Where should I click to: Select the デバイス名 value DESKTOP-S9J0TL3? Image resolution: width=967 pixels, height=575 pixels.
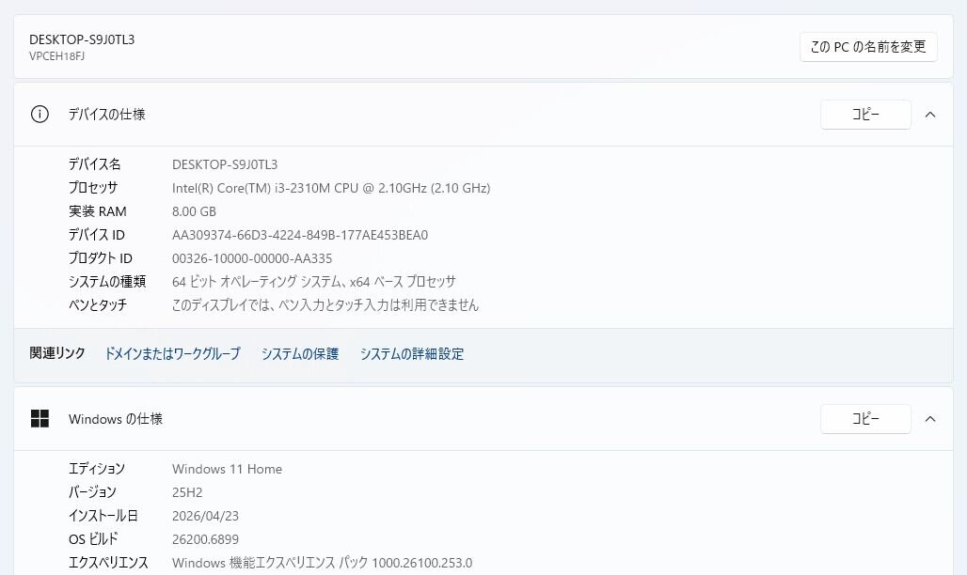[x=225, y=164]
